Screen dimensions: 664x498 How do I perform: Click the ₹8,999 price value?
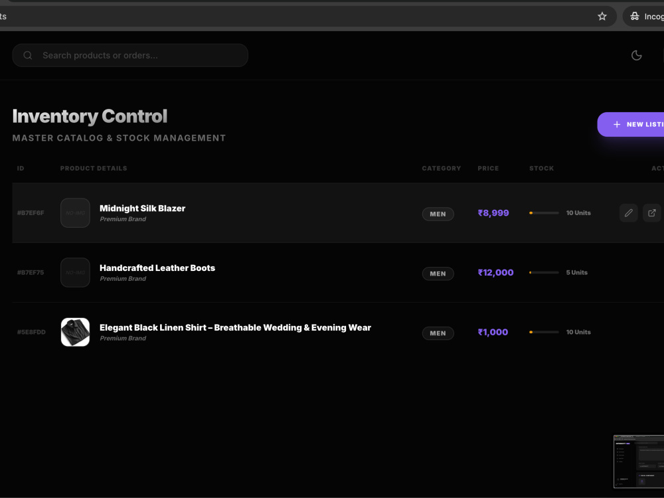[x=493, y=213]
